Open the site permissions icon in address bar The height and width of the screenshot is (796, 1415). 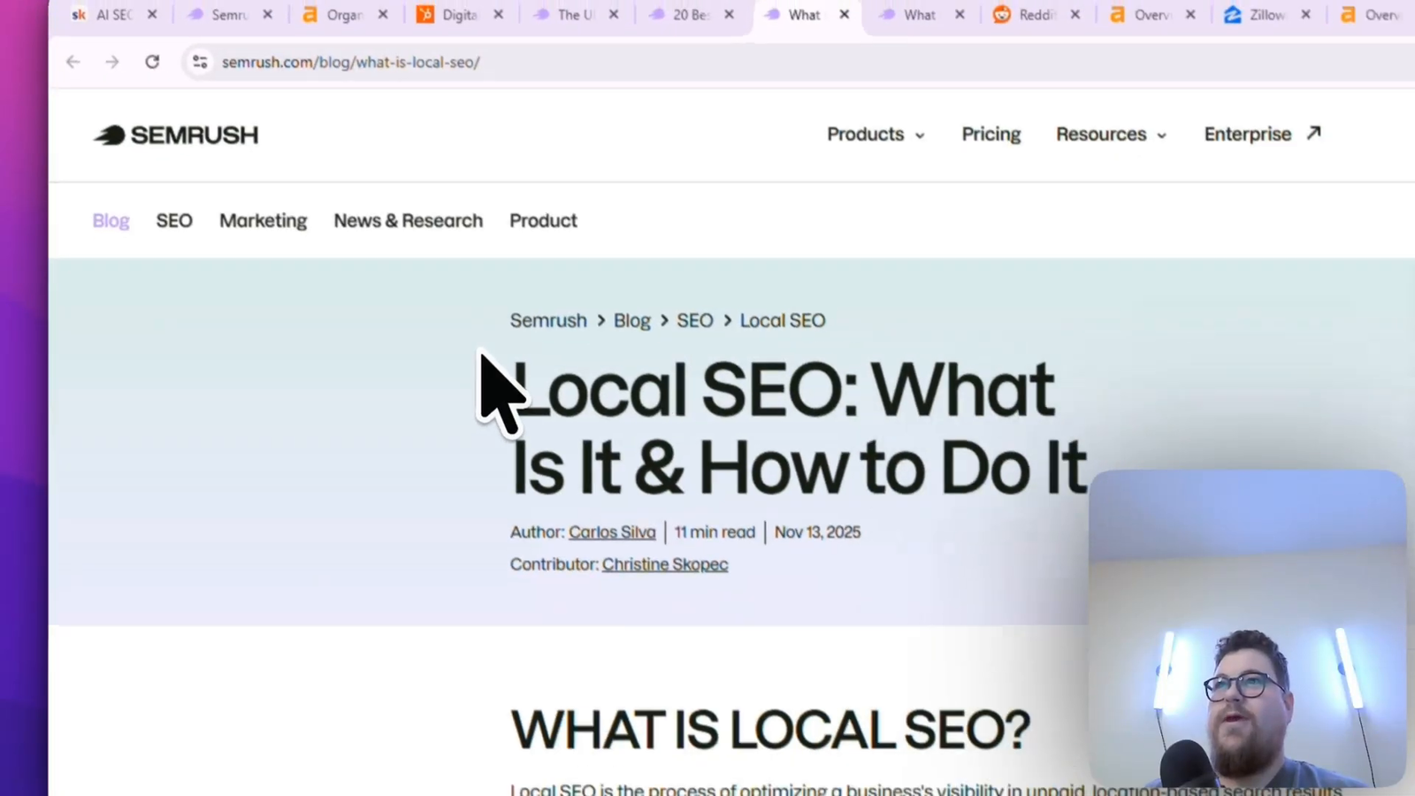click(200, 62)
